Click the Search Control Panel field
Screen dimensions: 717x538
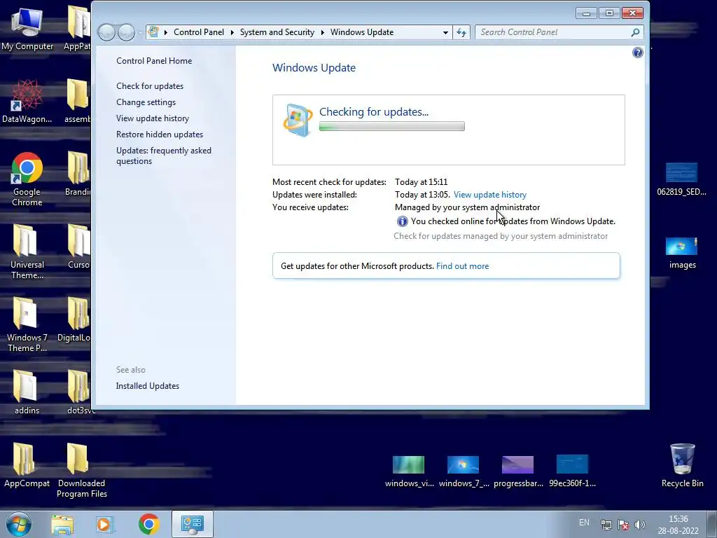pos(553,32)
